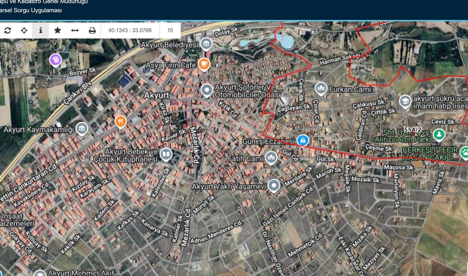Click the Maçosa Sk. label

pyautogui.click(x=399, y=167)
